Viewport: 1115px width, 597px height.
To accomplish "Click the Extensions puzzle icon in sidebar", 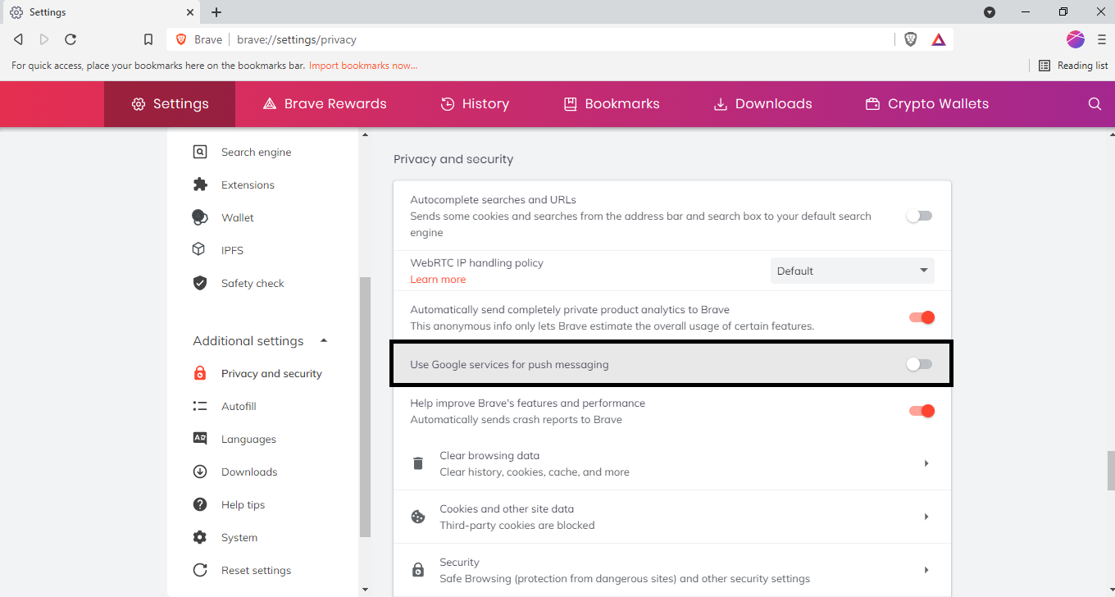I will point(200,185).
